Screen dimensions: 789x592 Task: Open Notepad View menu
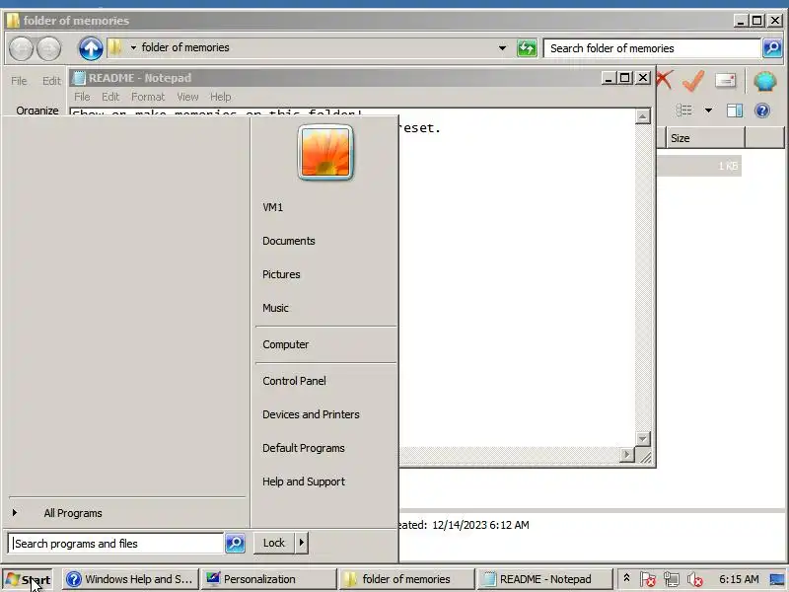tap(187, 97)
